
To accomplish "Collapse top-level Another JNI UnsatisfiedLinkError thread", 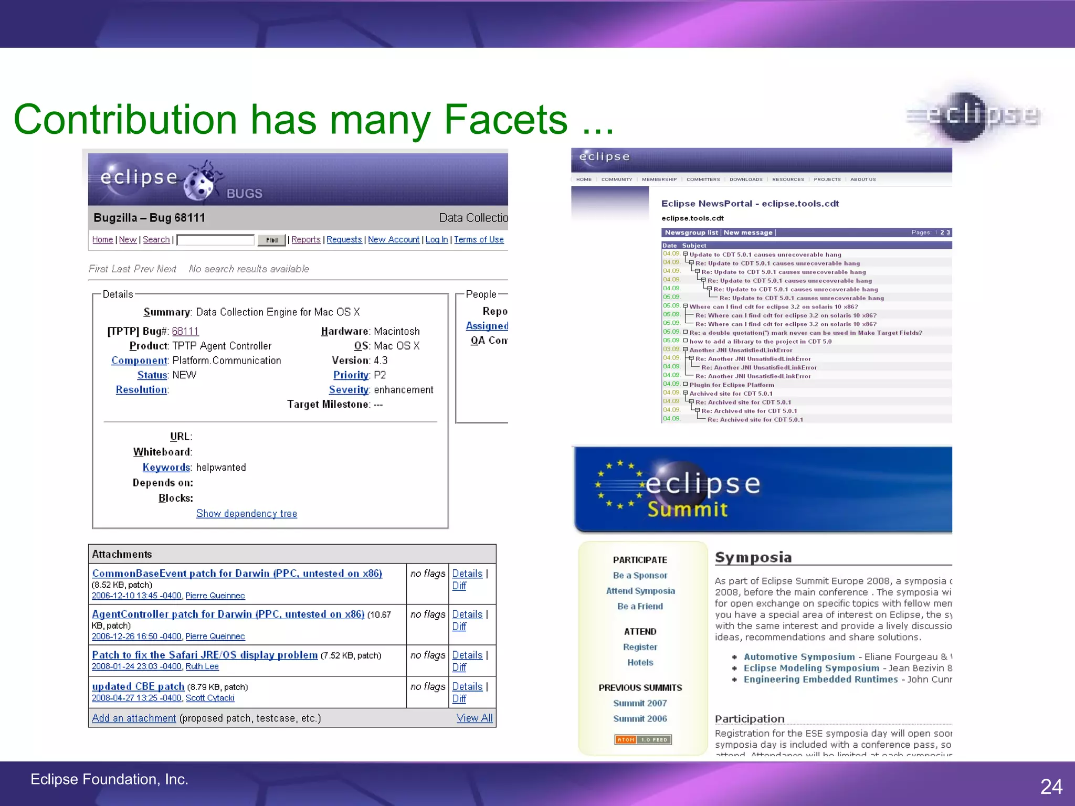I will [685, 349].
